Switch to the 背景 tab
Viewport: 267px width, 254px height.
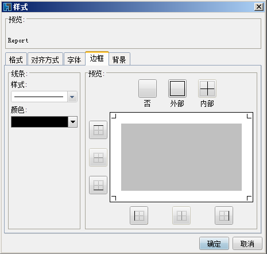119,60
